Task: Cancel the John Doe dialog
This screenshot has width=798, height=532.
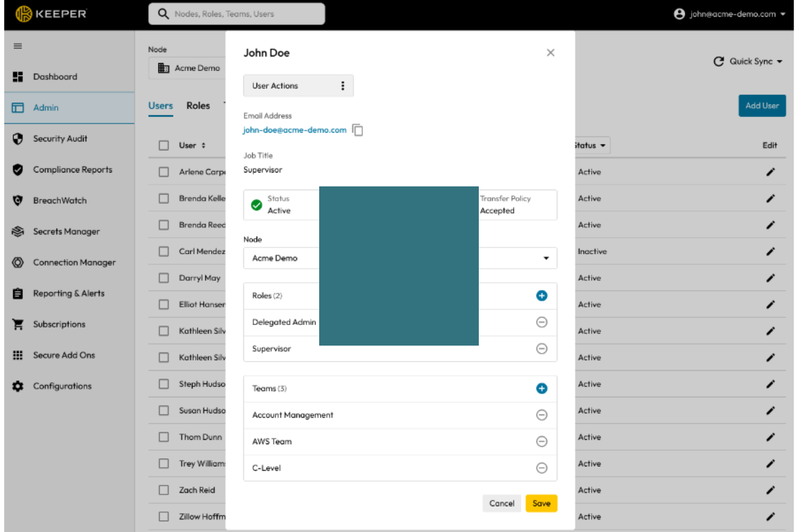Action: click(x=502, y=503)
